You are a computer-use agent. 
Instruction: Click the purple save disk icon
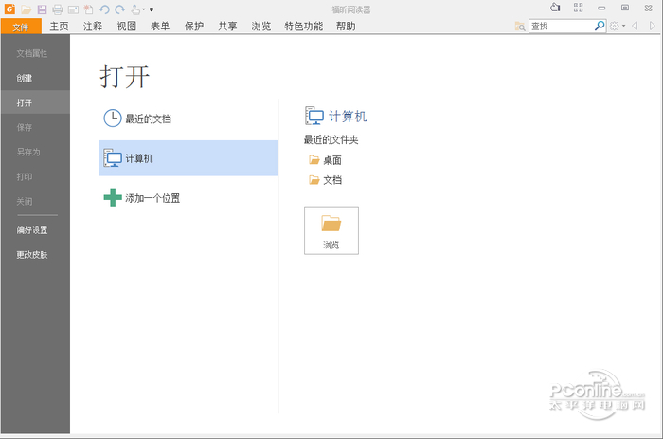[42, 9]
